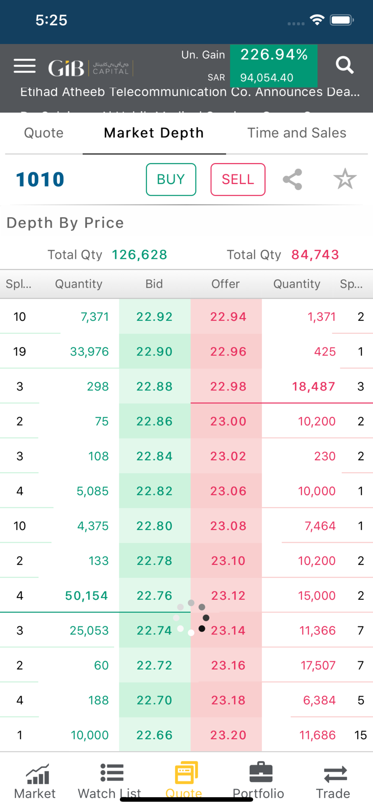This screenshot has height=809, width=373.
Task: Open the Portfolio briefcase tab
Action: click(x=259, y=781)
